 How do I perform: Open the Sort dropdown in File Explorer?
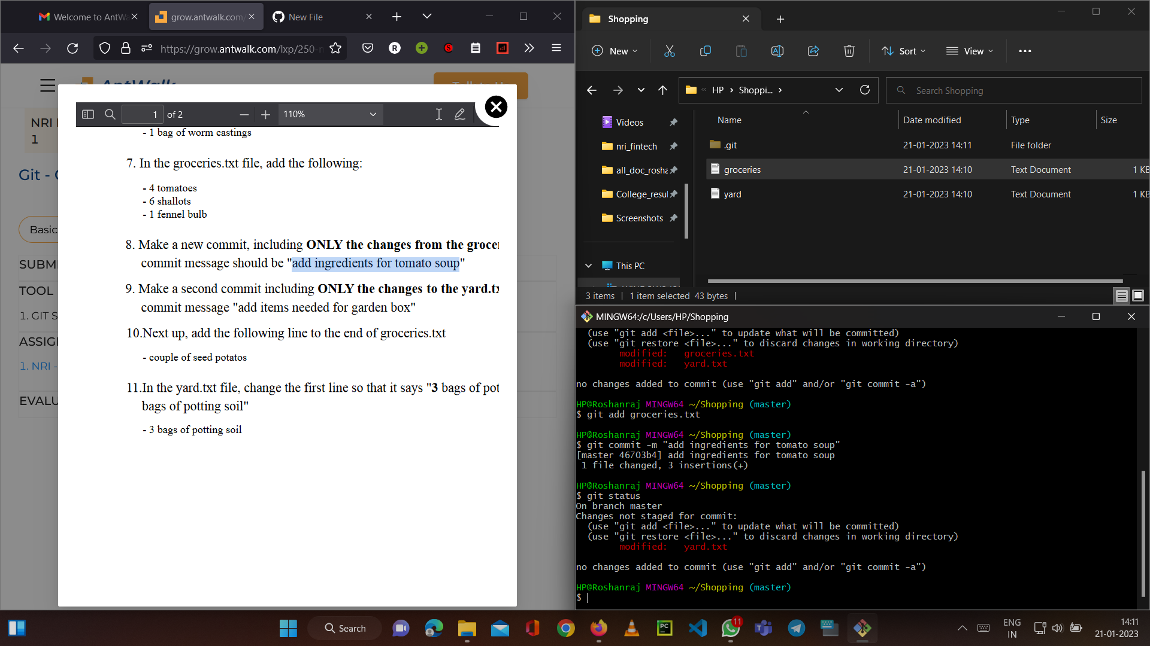[903, 51]
